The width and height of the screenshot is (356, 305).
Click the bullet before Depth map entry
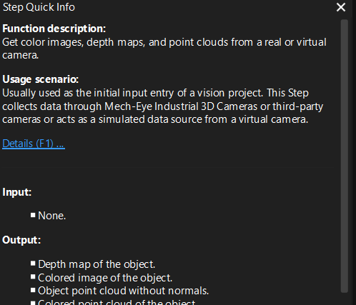(x=33, y=264)
